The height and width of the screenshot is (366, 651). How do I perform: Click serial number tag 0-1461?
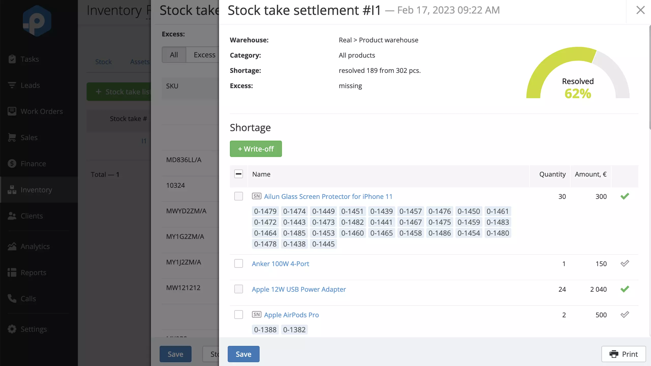498,211
